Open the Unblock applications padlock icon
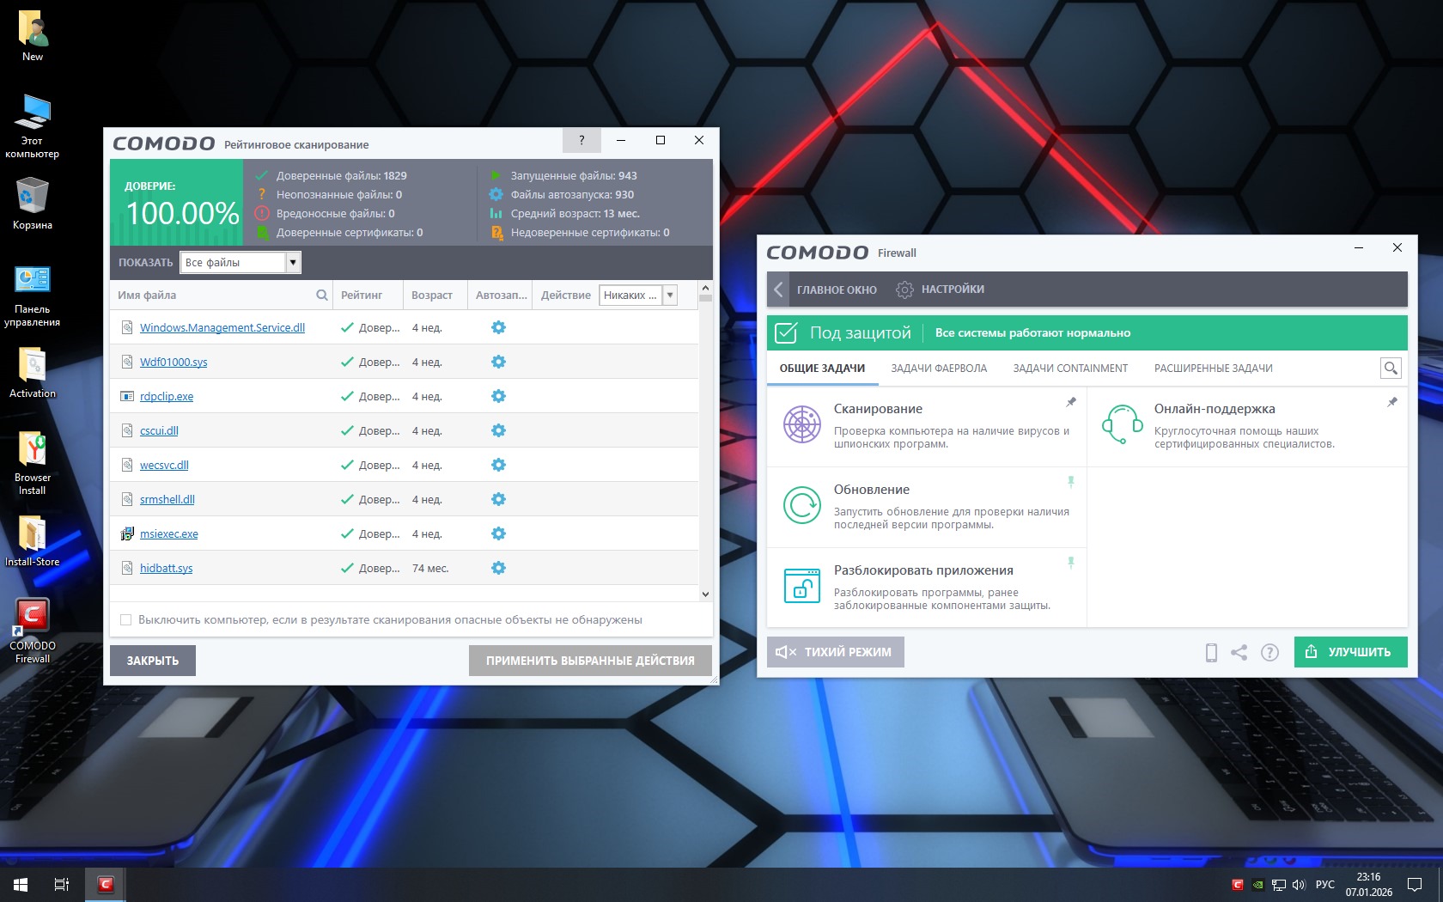The image size is (1443, 902). click(x=801, y=586)
